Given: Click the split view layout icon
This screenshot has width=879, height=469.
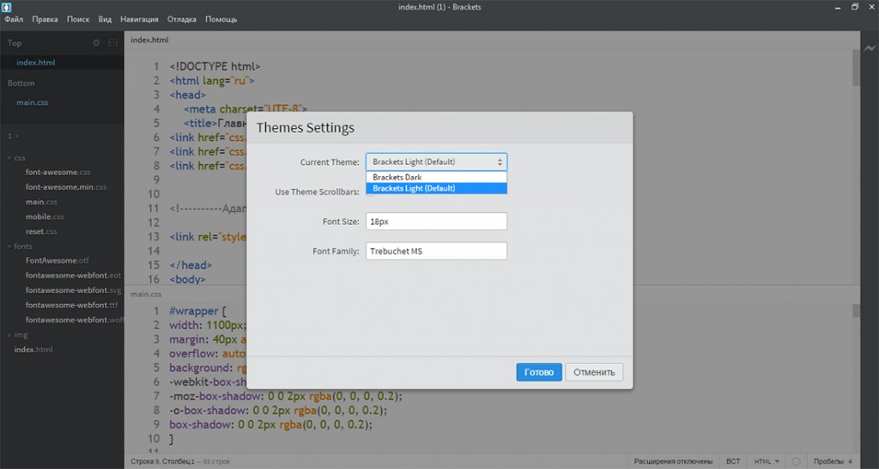Looking at the screenshot, I should 112,43.
